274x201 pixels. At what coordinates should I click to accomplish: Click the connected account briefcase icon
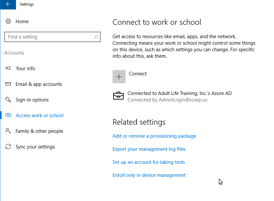pyautogui.click(x=118, y=96)
